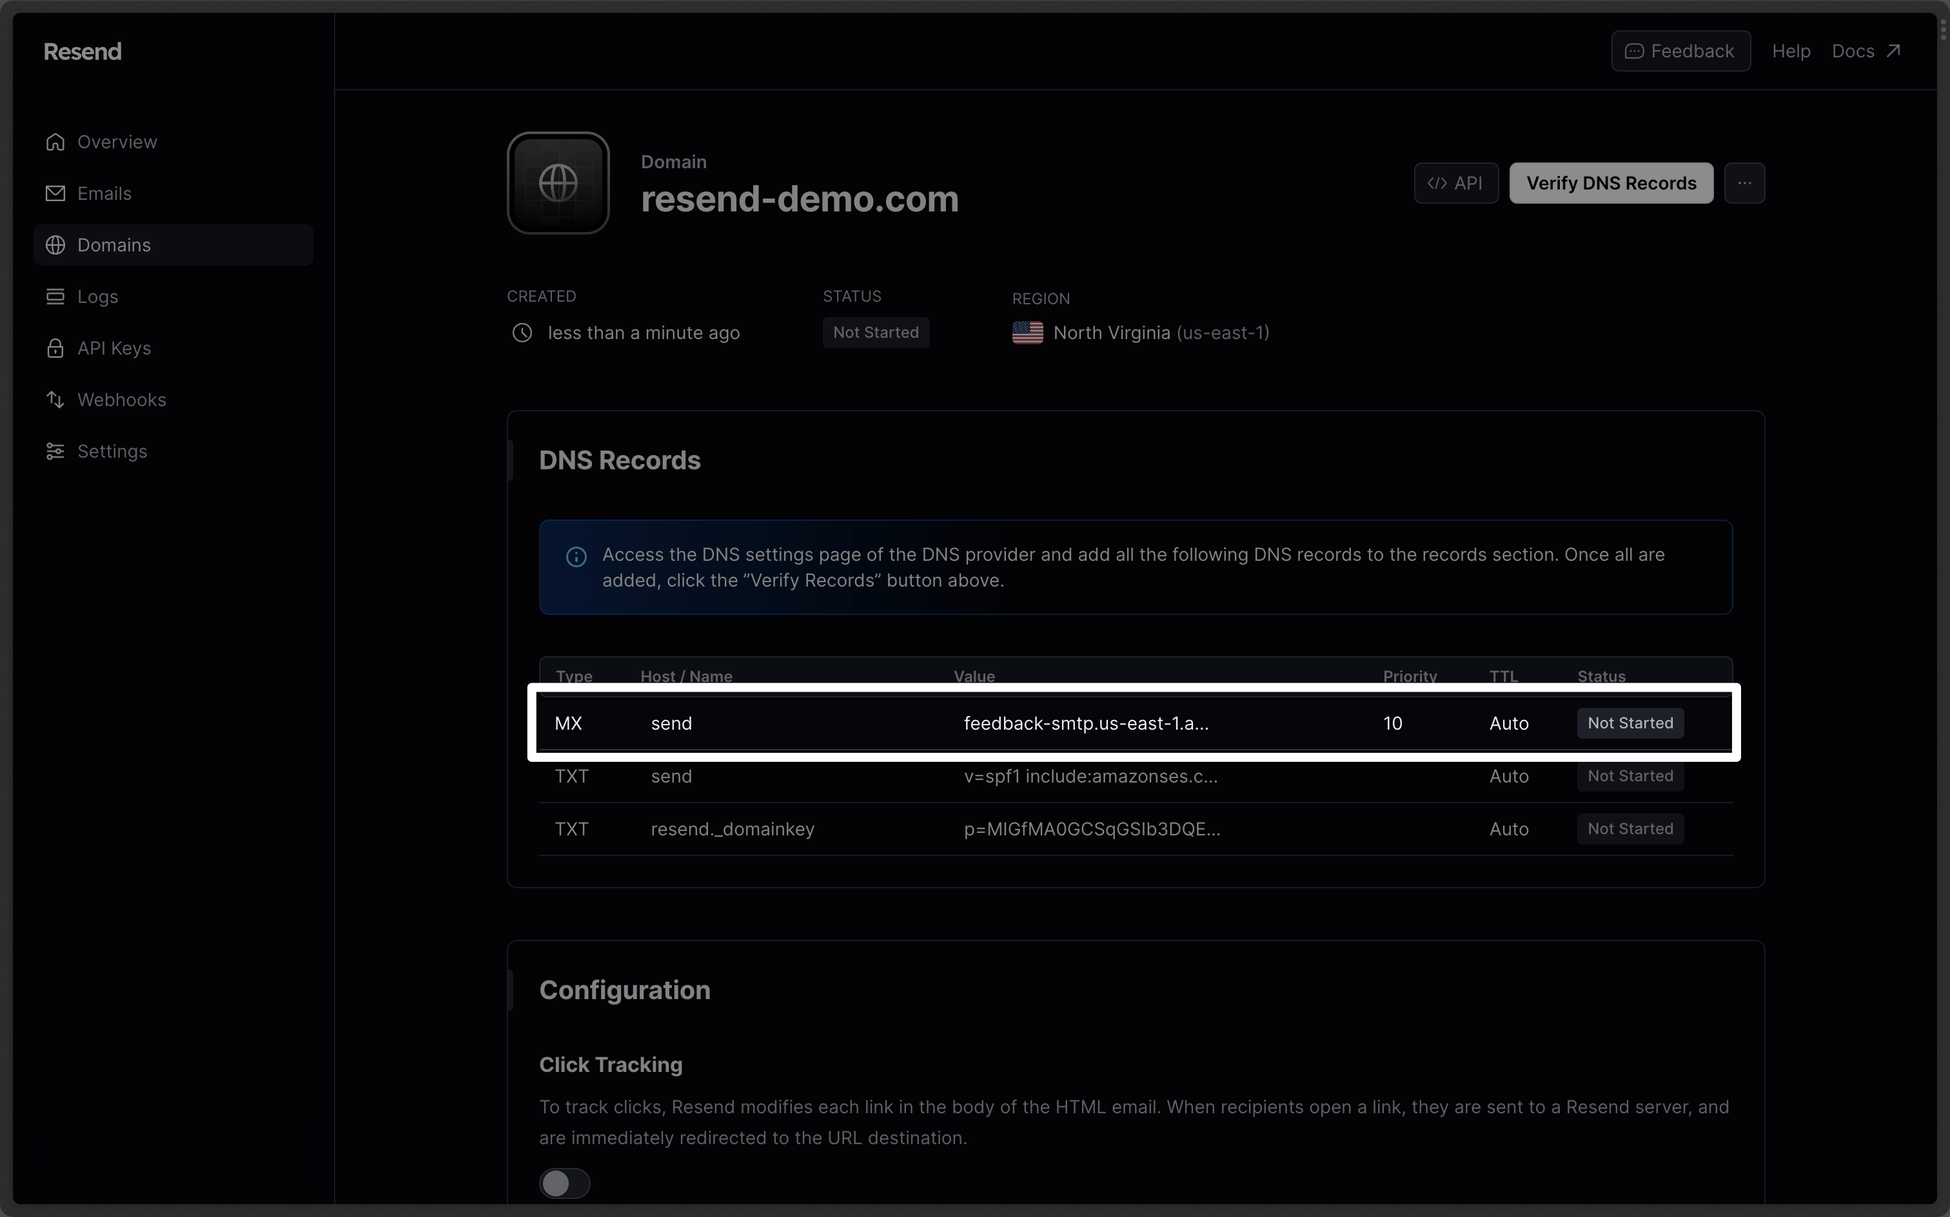Copy the p=MIGfMA0GCSqGSIb3DQE... value
Viewport: 1950px width, 1217px height.
click(1092, 829)
